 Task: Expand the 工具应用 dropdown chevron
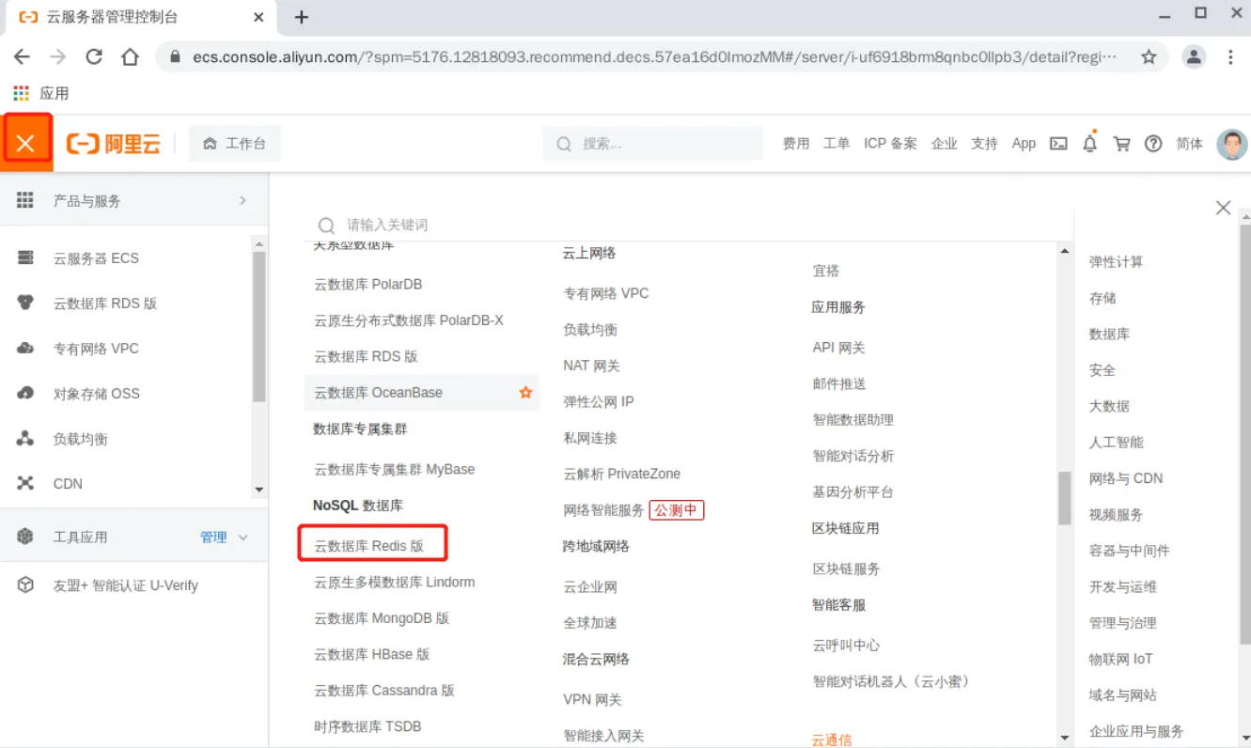243,538
